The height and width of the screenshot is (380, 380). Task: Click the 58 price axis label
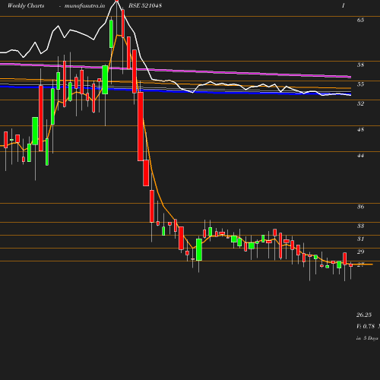coord(360,65)
